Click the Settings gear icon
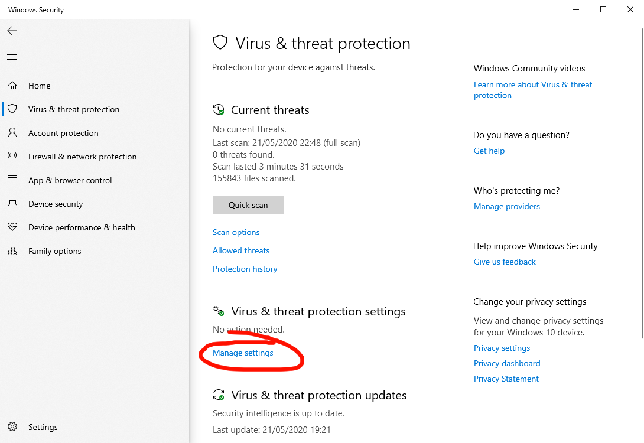Screen dimensions: 644x443 (12, 427)
